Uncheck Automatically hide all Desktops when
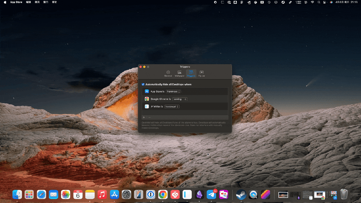Image resolution: width=361 pixels, height=203 pixels. pyautogui.click(x=143, y=85)
